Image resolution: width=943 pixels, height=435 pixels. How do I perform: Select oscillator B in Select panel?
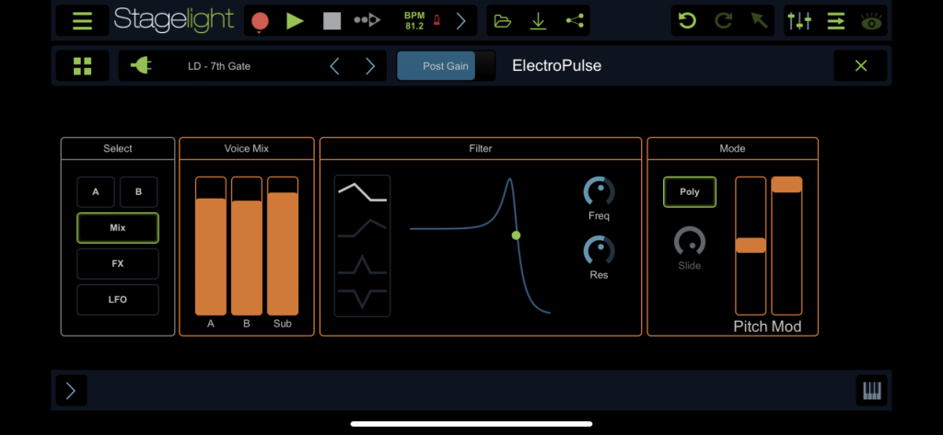(139, 192)
